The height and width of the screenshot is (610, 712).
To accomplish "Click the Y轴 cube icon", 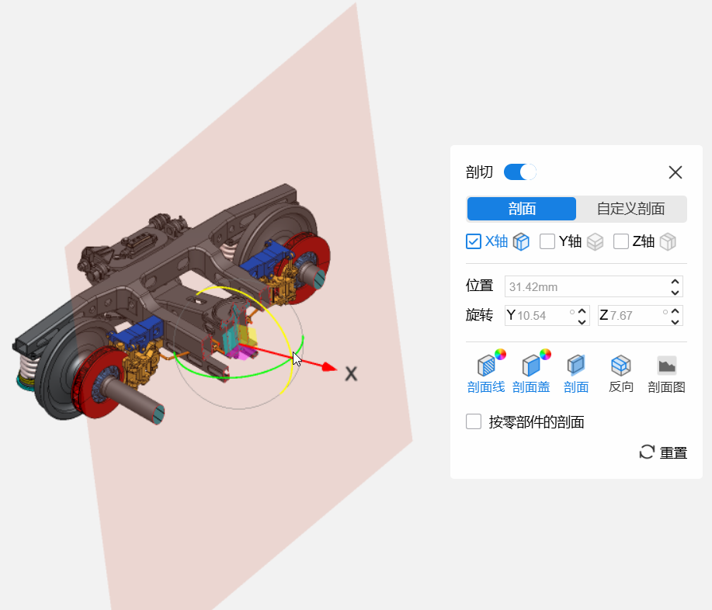I will [x=595, y=242].
